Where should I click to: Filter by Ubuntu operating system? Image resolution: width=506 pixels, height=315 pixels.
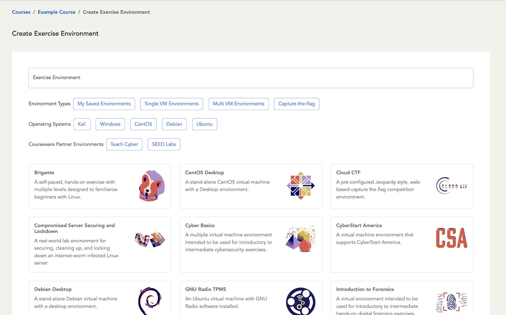coord(205,124)
